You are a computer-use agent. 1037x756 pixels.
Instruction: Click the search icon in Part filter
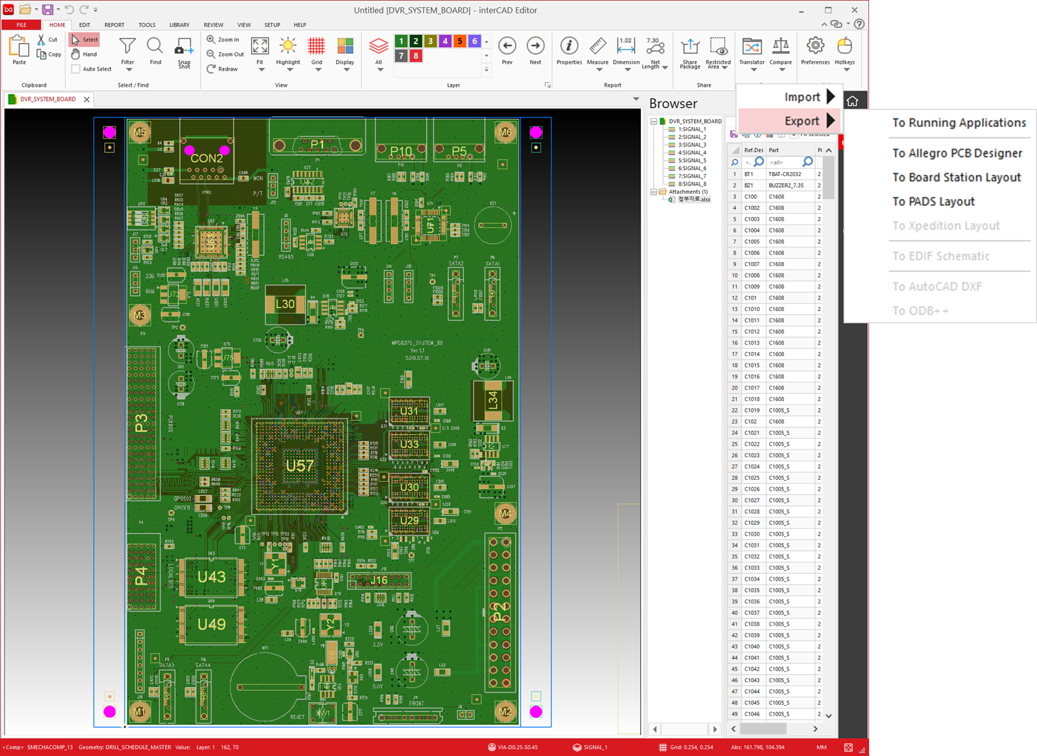[808, 162]
